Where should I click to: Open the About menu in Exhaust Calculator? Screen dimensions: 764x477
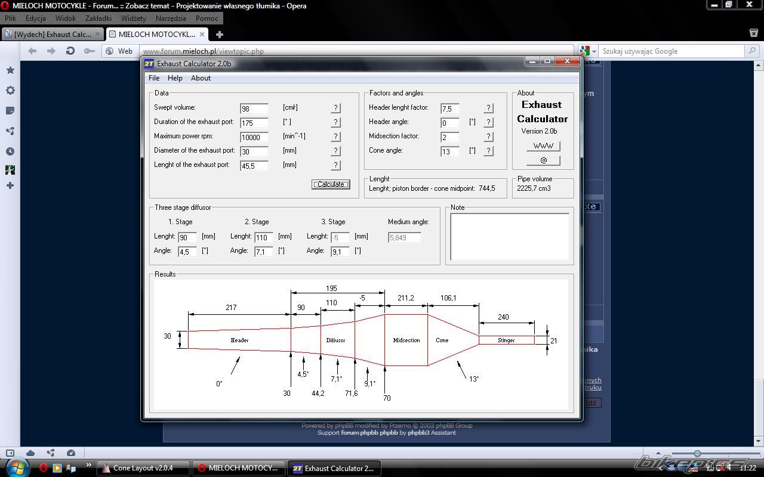pyautogui.click(x=201, y=78)
